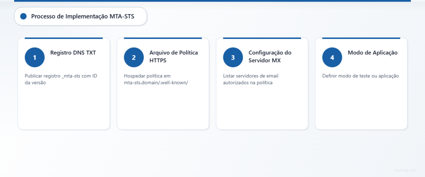Select the "Modo de Aplicação" title

point(373,53)
